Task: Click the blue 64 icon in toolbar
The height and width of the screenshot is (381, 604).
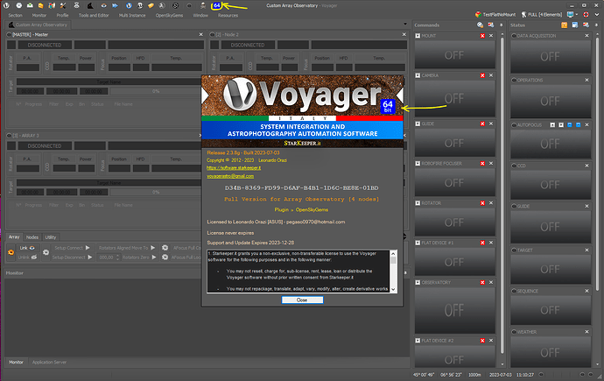Action: click(x=217, y=5)
